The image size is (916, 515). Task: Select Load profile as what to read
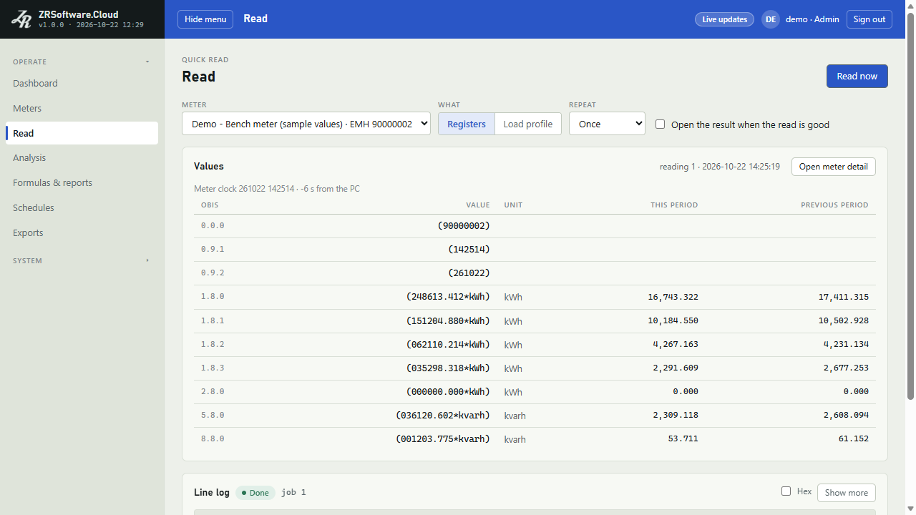[528, 124]
